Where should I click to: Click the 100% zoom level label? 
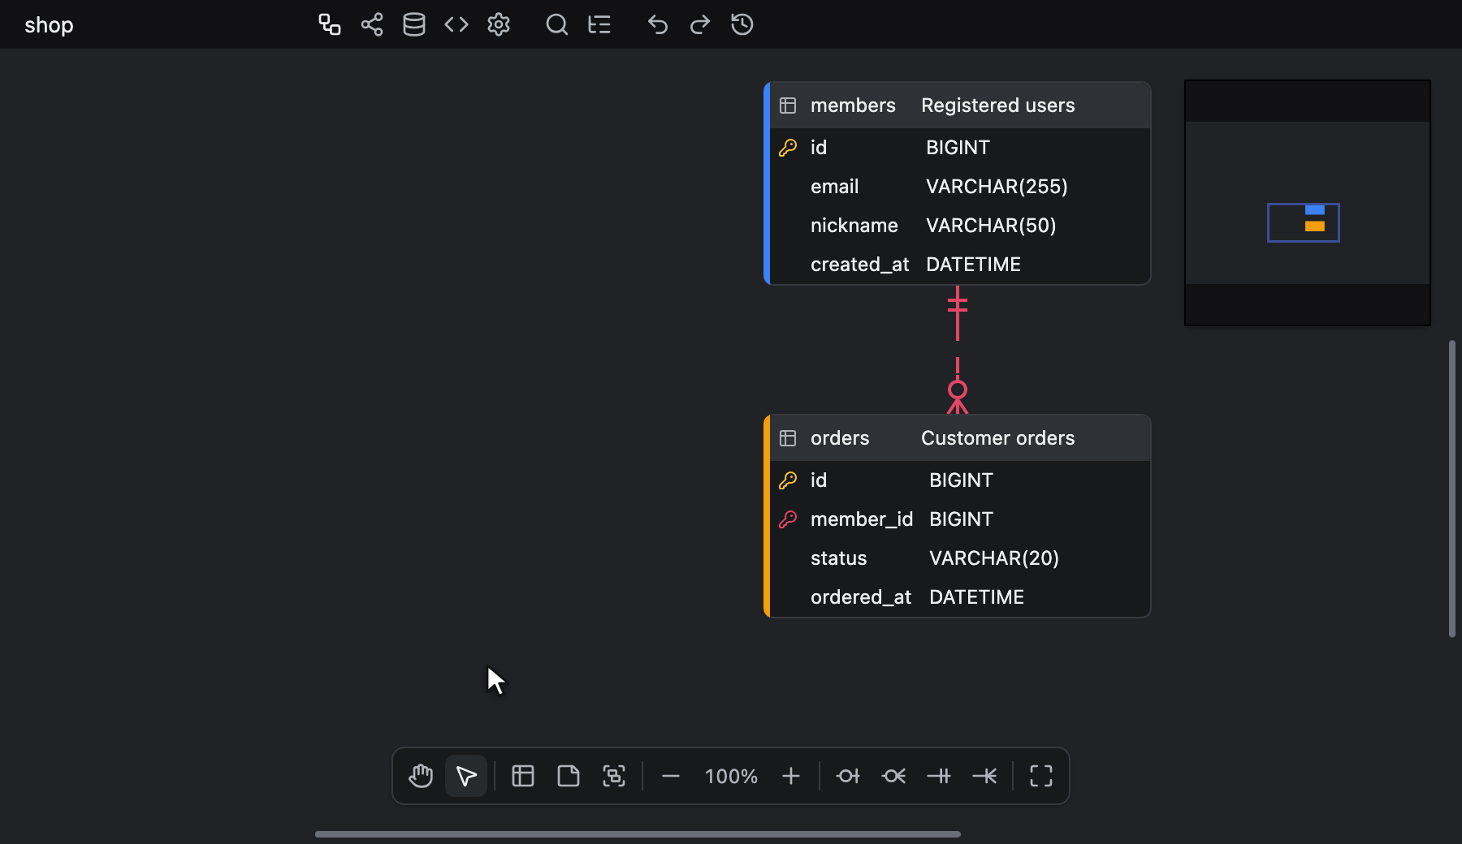[731, 777]
